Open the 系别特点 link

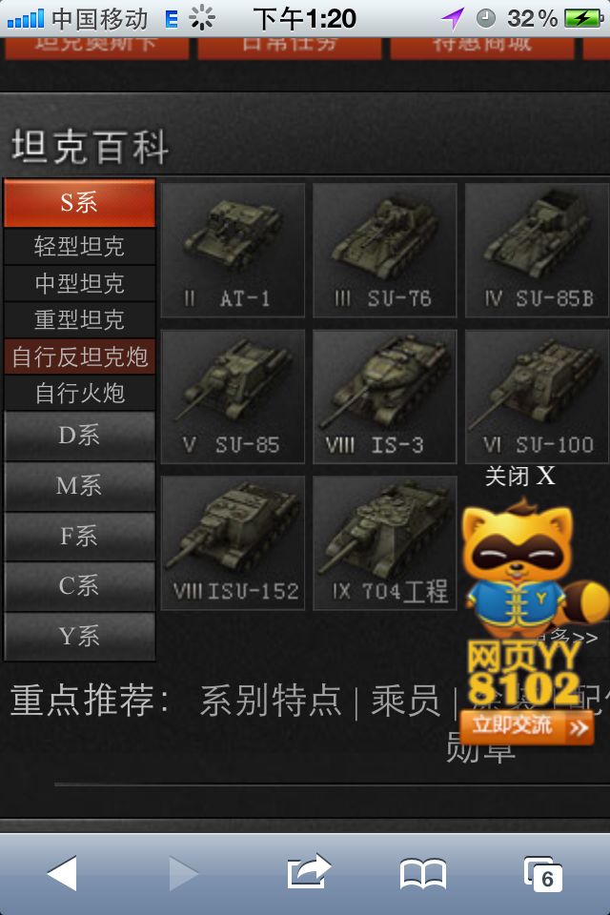click(271, 701)
